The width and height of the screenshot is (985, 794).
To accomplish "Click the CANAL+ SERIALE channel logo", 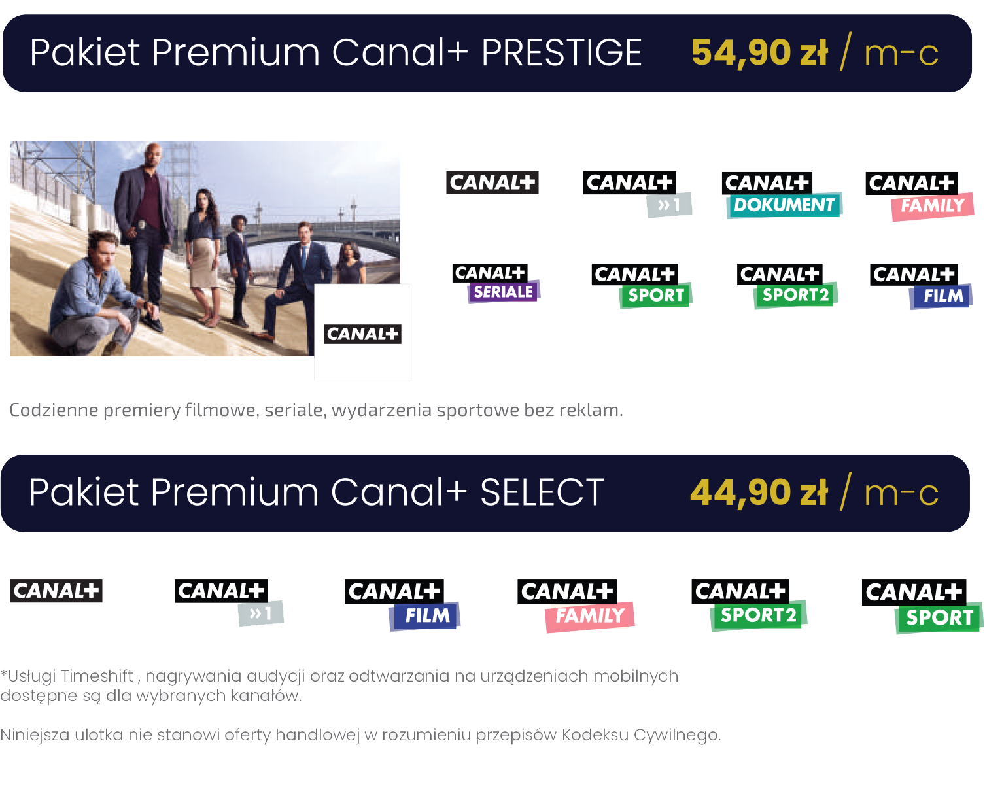I will [x=496, y=283].
